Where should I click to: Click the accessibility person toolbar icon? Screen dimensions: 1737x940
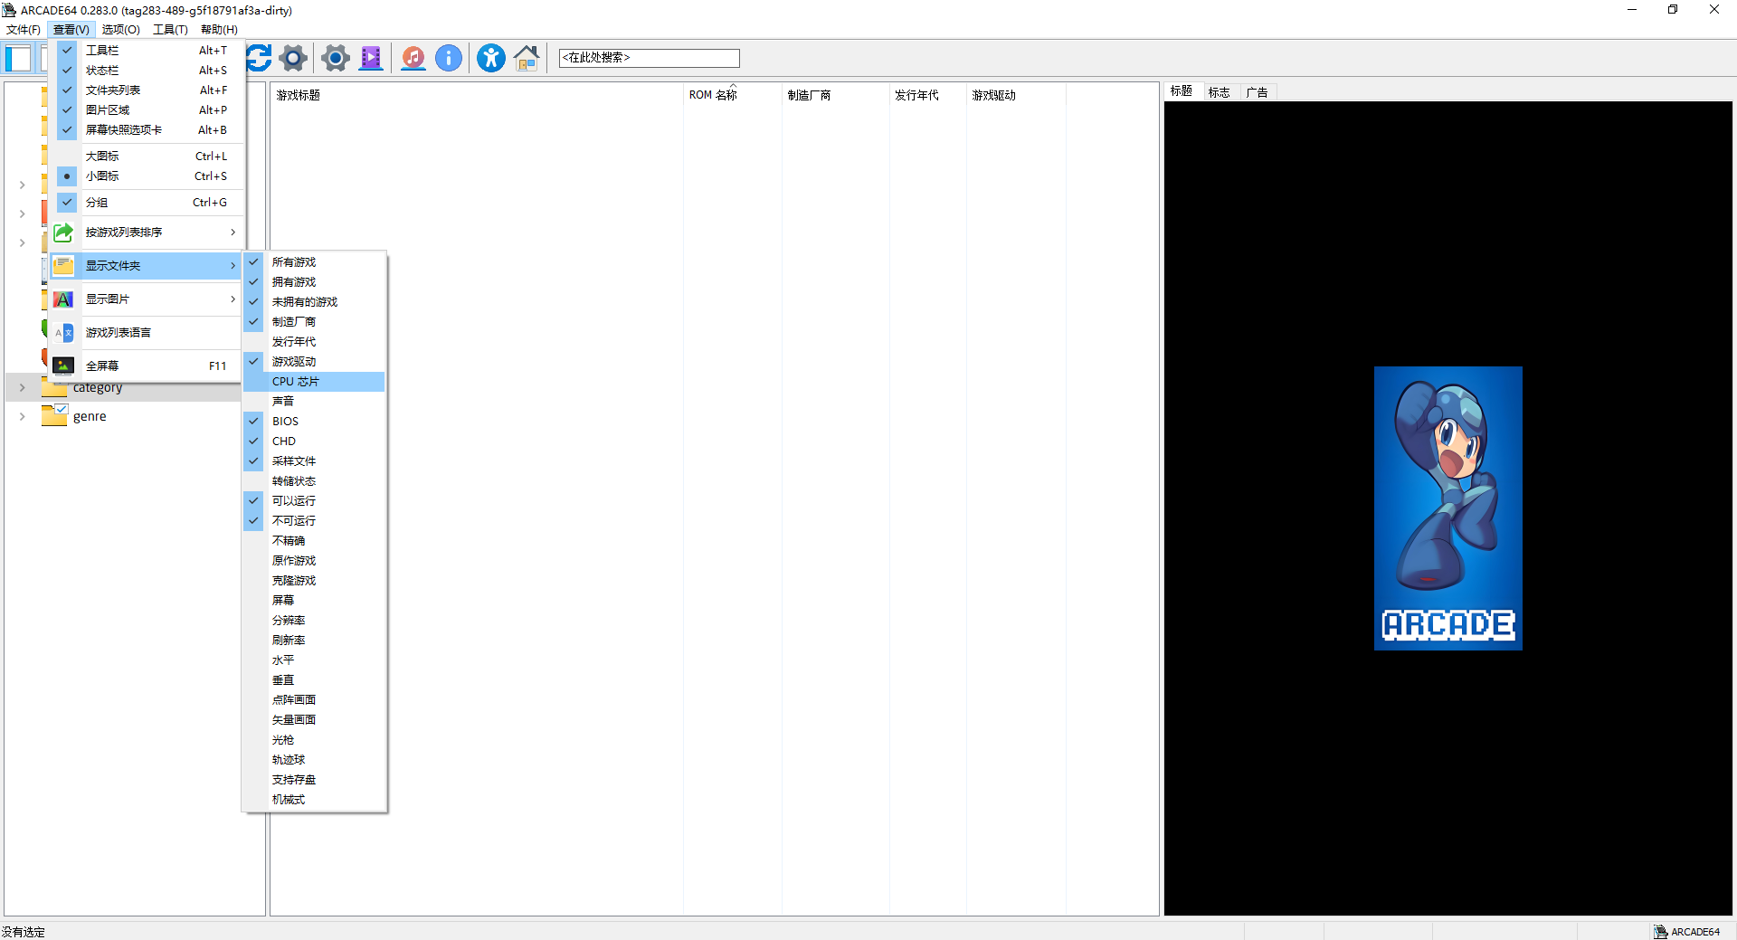[x=490, y=58]
